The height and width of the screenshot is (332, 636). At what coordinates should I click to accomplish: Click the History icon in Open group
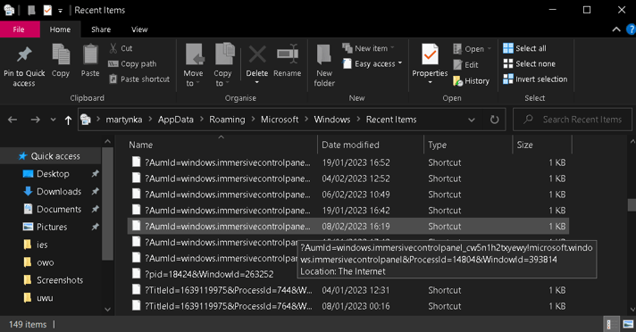pyautogui.click(x=458, y=80)
